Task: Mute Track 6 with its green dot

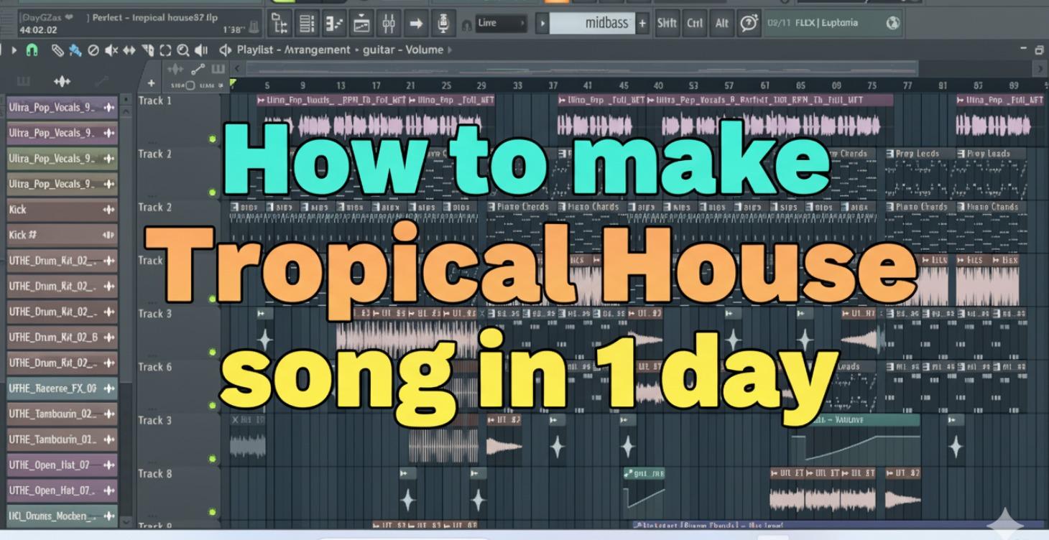Action: click(212, 404)
